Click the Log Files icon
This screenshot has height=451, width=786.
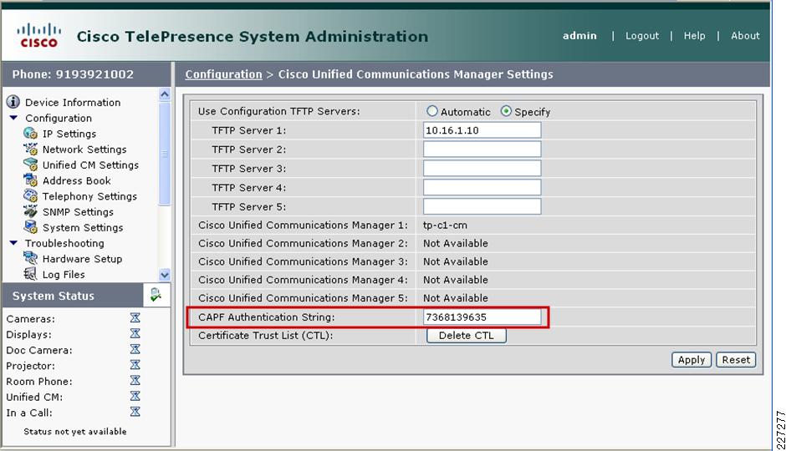coord(30,274)
